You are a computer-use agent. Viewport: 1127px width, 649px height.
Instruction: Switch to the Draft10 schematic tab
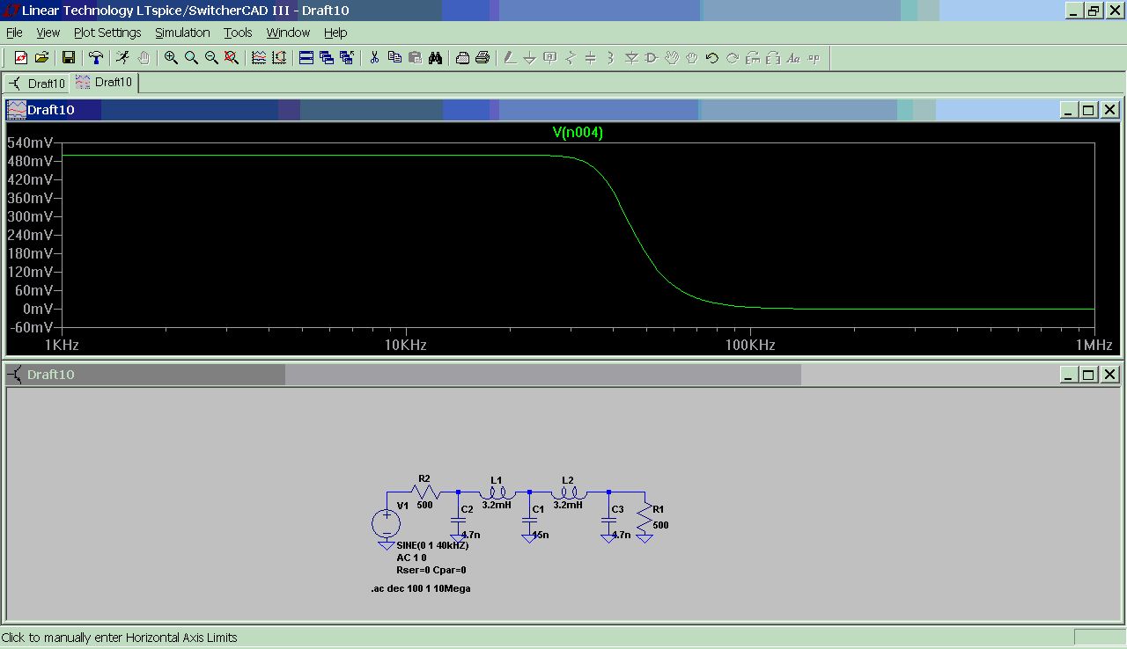[37, 84]
